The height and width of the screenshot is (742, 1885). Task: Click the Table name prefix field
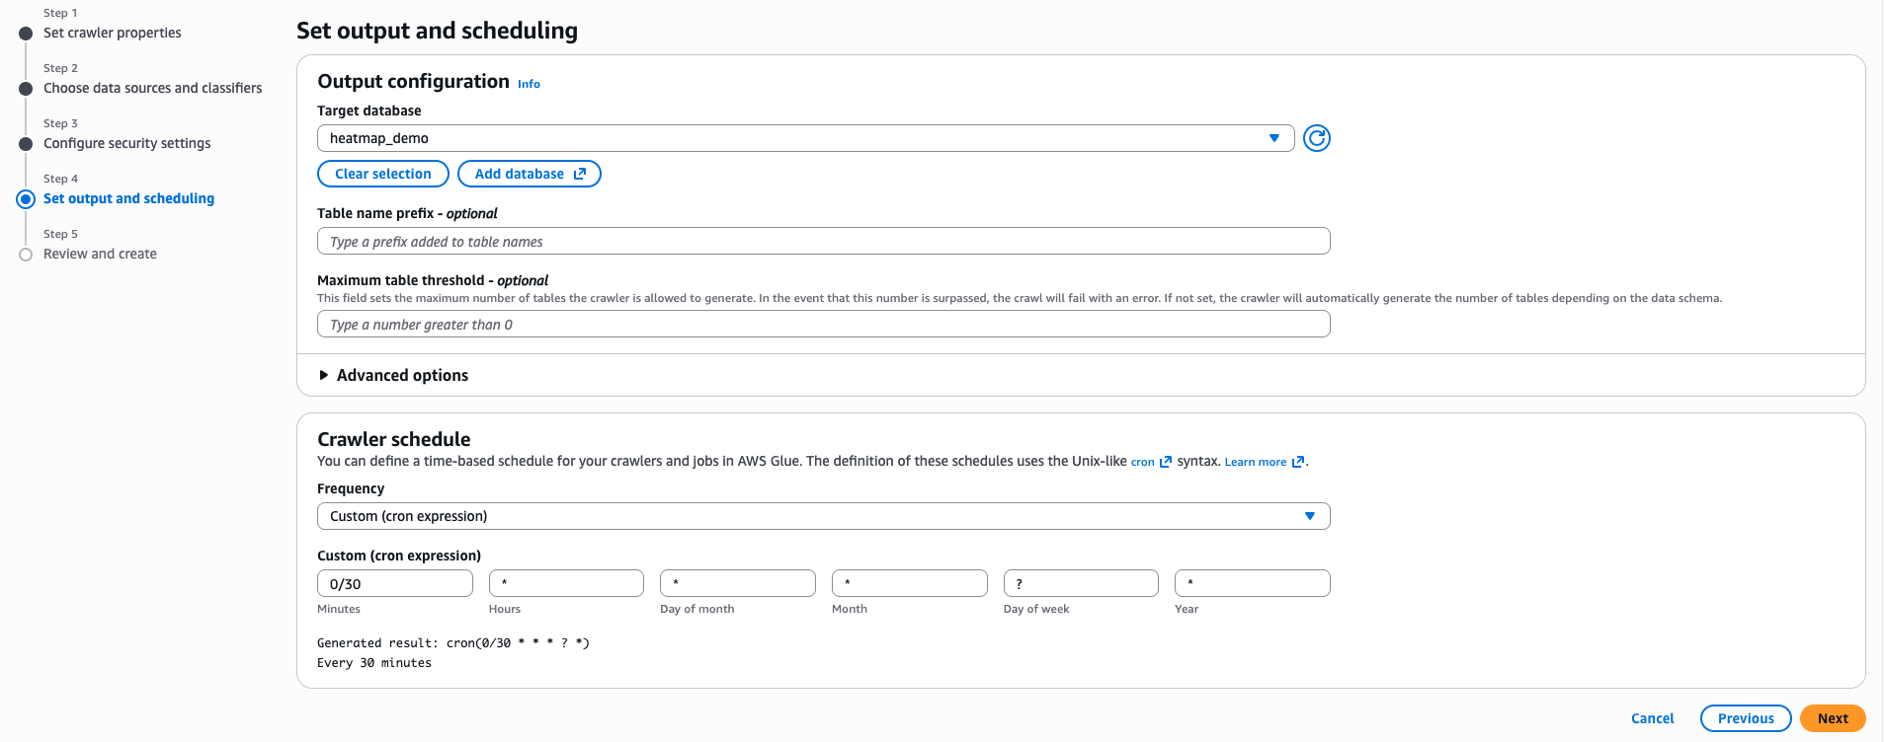823,242
